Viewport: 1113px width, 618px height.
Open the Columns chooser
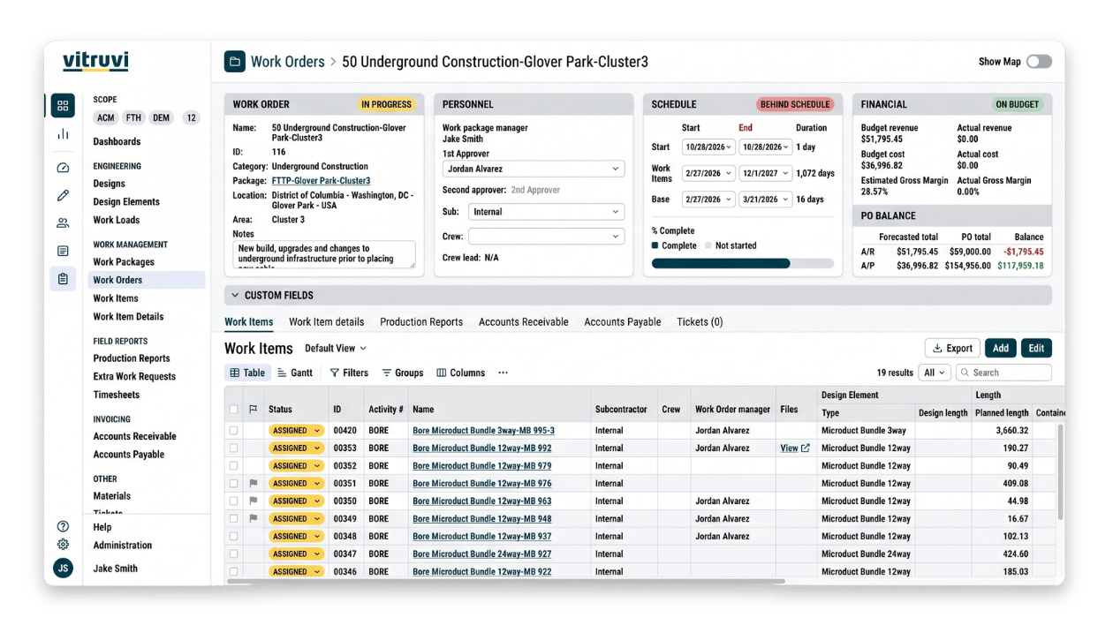(x=460, y=373)
